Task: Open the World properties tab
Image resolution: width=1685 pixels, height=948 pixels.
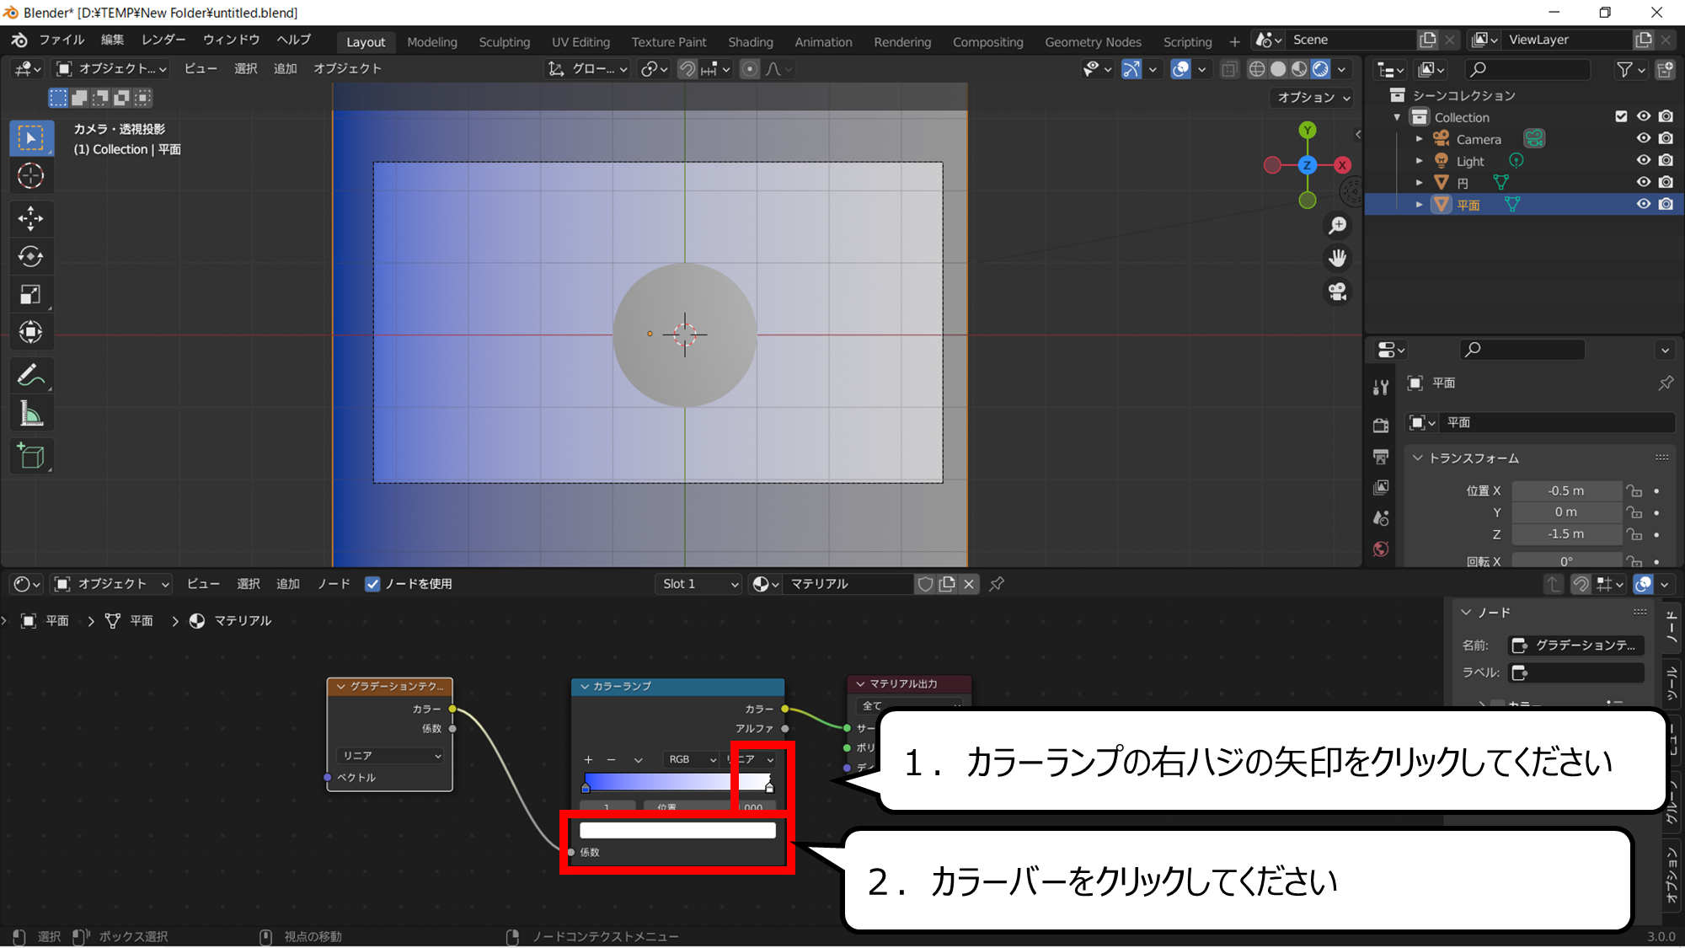Action: [x=1381, y=549]
